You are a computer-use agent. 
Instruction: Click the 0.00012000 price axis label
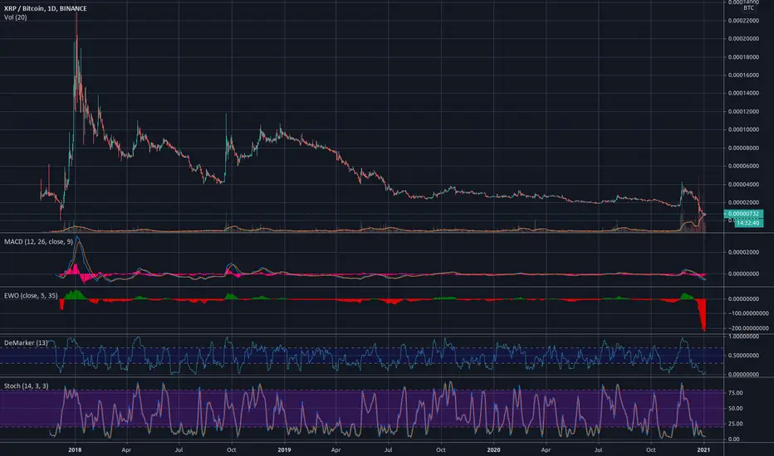click(743, 112)
